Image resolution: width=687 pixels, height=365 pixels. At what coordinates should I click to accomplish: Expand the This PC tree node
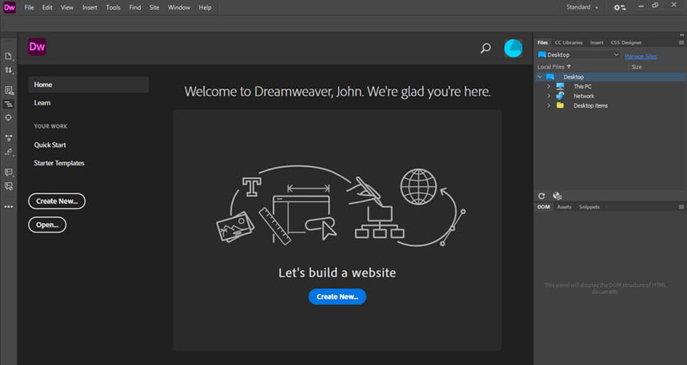point(549,86)
